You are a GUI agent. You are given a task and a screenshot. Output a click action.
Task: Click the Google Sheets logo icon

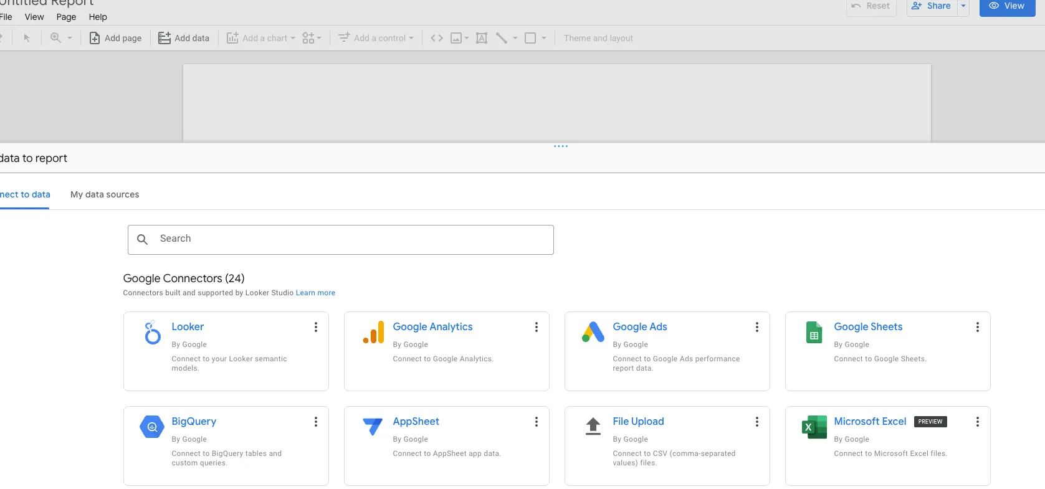814,333
